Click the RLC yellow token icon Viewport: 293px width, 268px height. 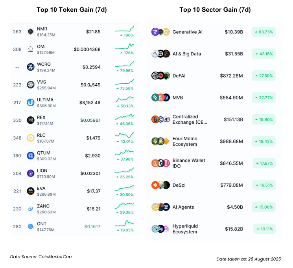[31, 138]
